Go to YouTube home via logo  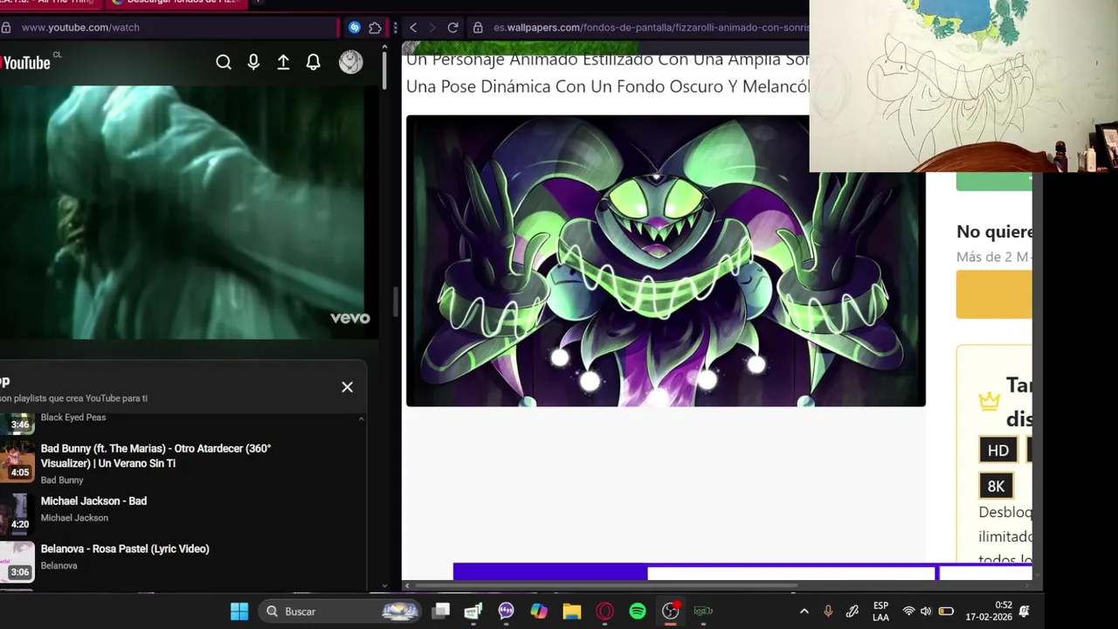click(25, 63)
